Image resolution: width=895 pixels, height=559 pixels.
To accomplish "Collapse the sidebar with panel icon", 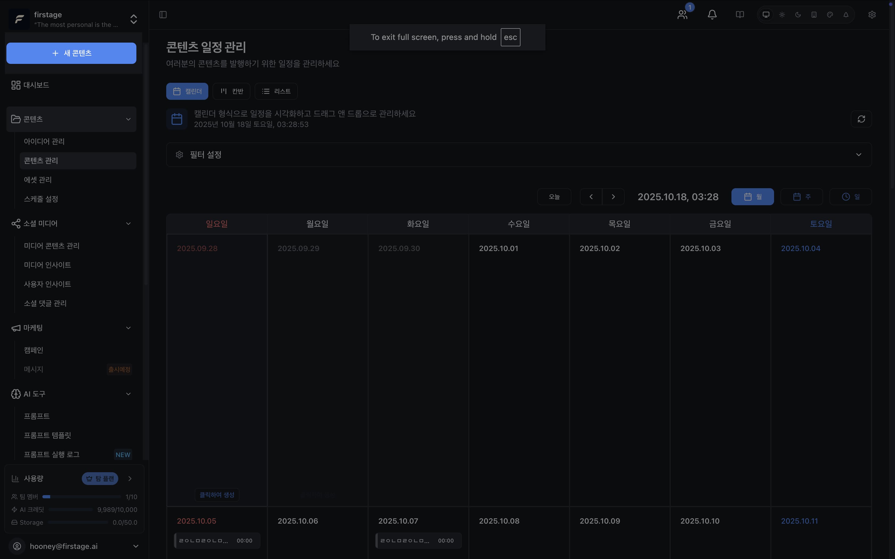I will (x=163, y=15).
